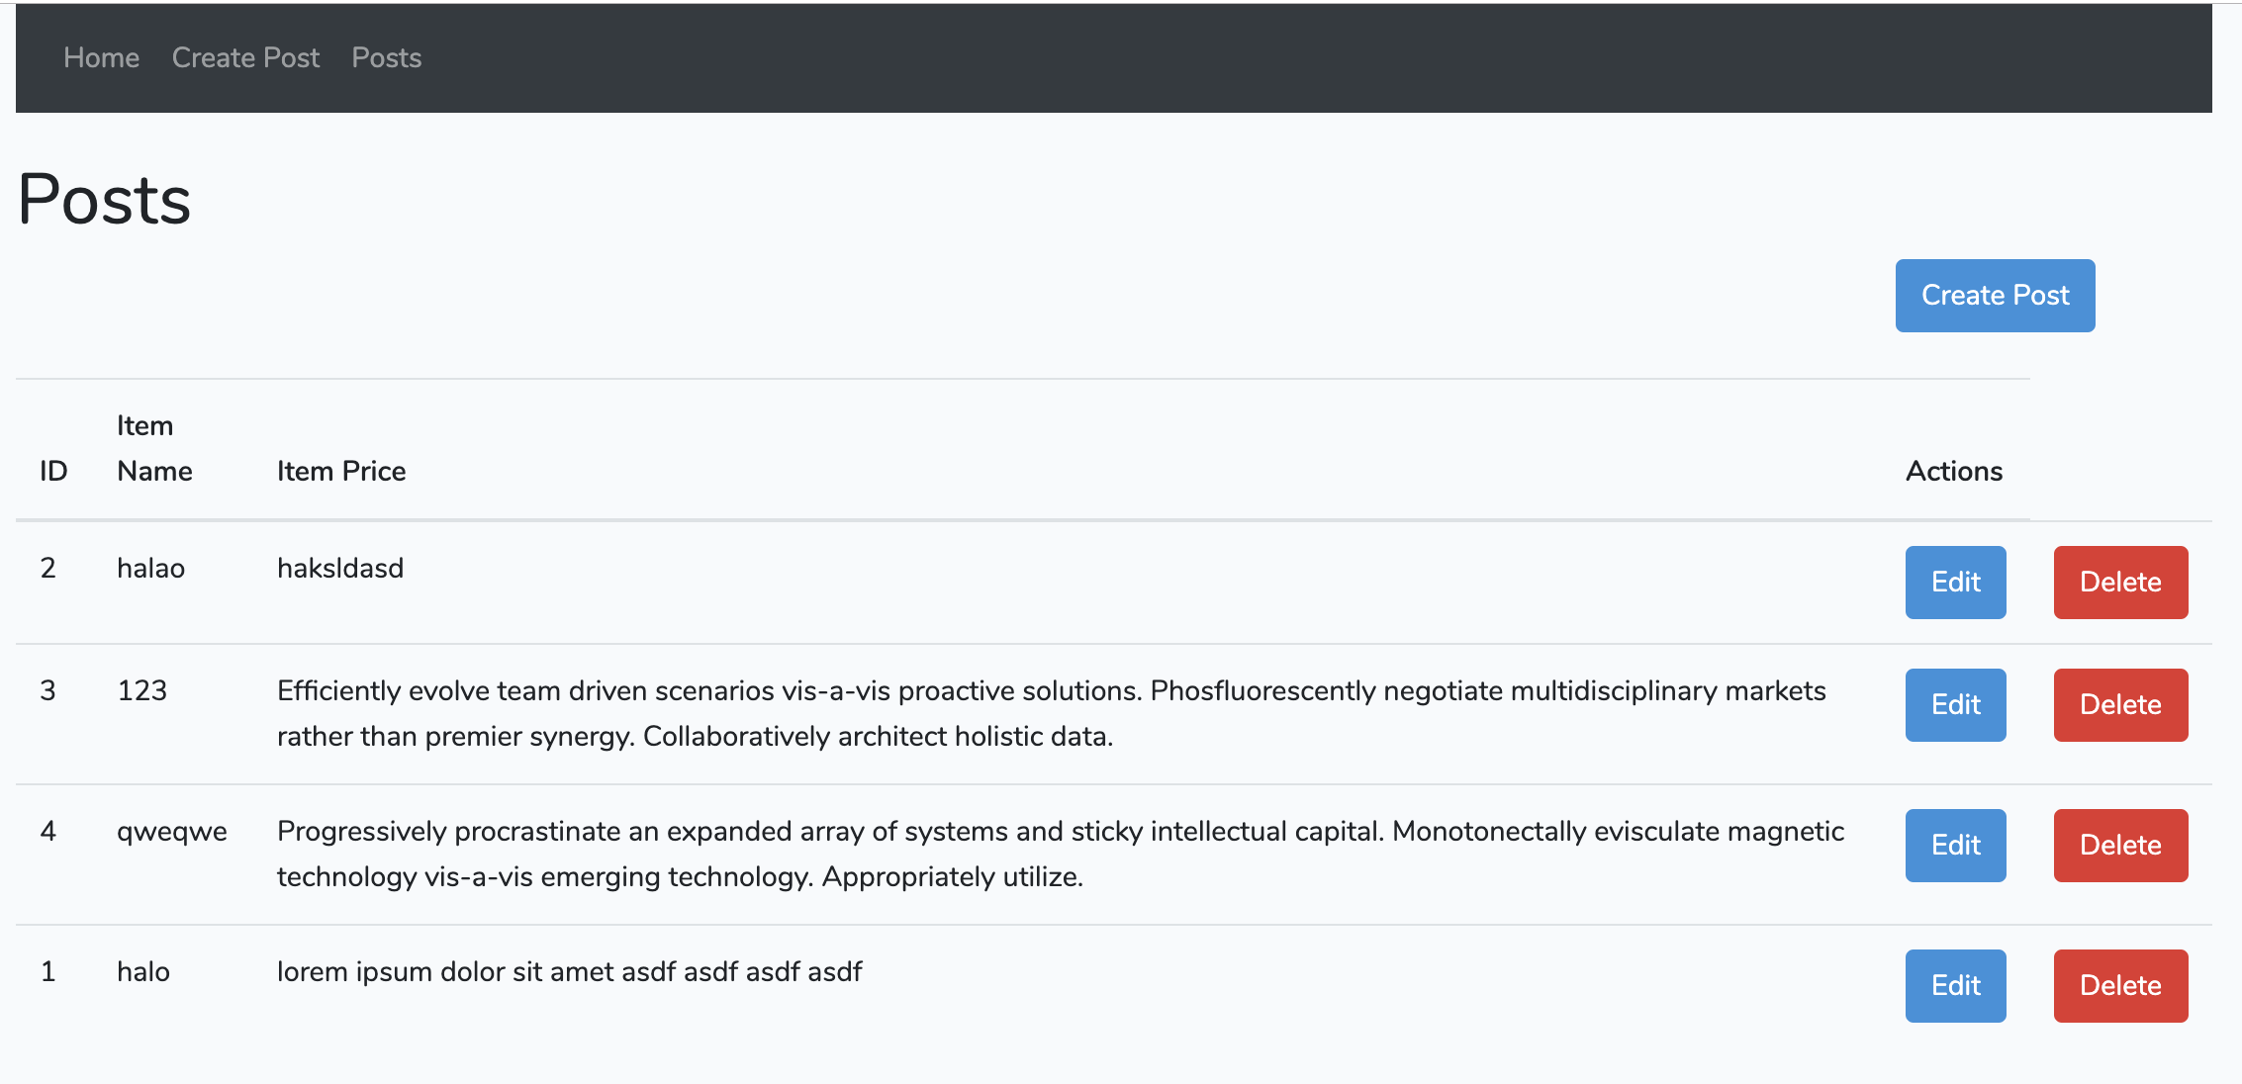Delete the halo post with ID 1

(2120, 986)
